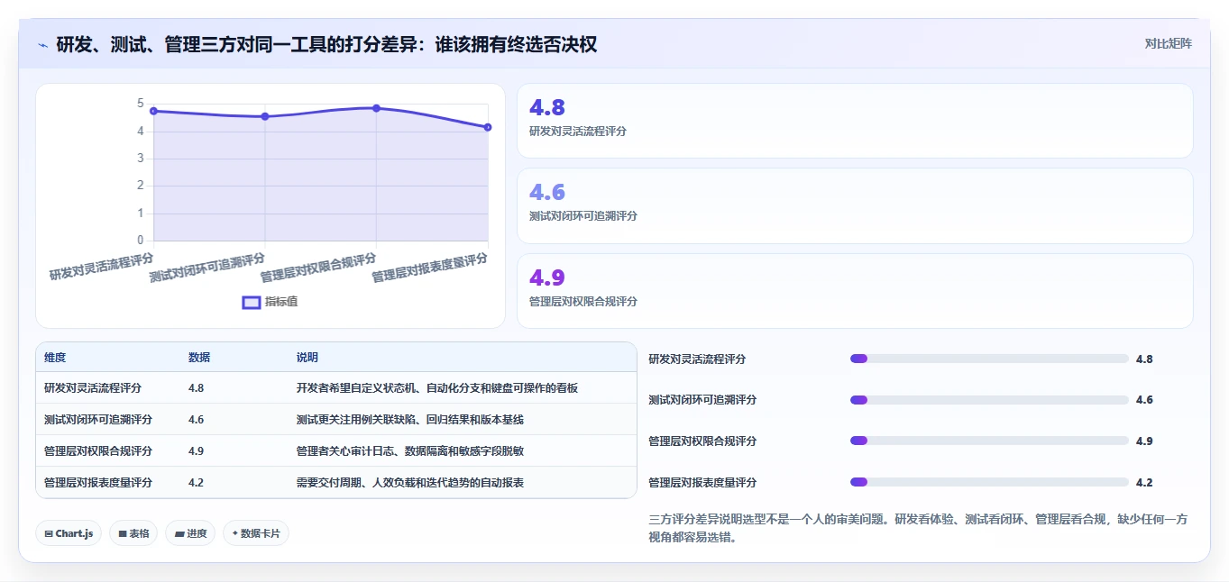1229x582 pixels.
Task: Click the 4.2 value beside the progress bar
Action: 1144,483
